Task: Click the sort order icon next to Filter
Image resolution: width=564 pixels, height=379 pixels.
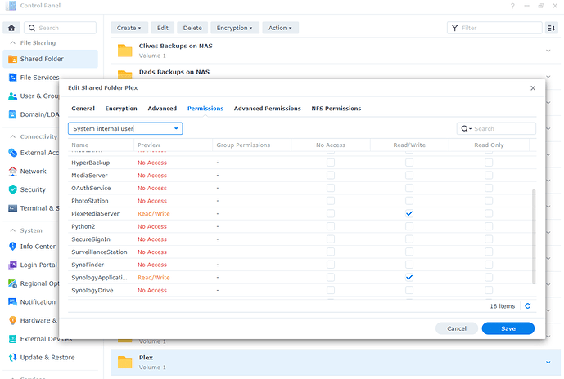Action: coord(551,28)
